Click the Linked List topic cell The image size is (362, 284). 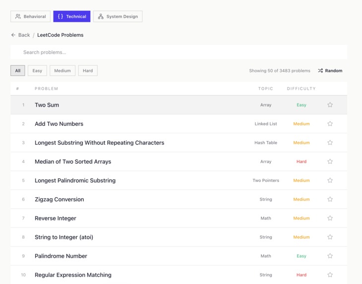[x=266, y=123]
